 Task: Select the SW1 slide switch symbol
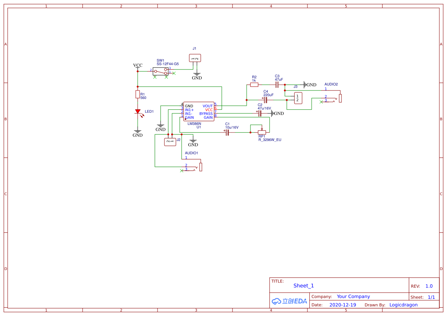161,71
